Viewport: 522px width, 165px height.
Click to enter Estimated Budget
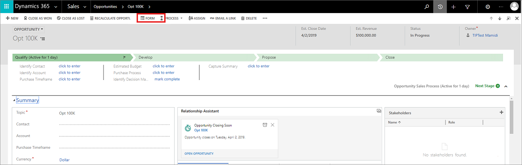coord(163,66)
